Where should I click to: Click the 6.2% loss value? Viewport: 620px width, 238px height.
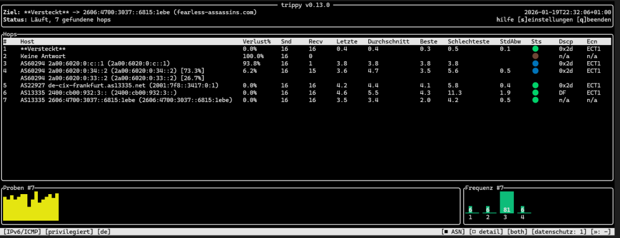pyautogui.click(x=249, y=71)
